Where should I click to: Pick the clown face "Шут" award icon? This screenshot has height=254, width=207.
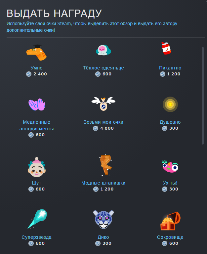37,167
